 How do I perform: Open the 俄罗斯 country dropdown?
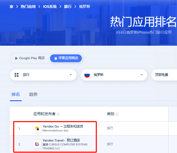(x=114, y=75)
